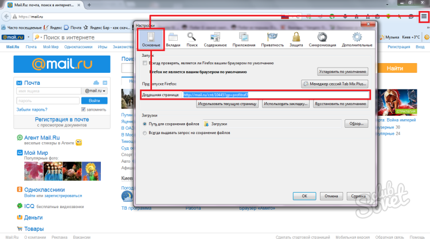Image resolution: width=430 pixels, height=239 pixels.
Task: Open the Дополнительные gear panel
Action: pos(357,41)
